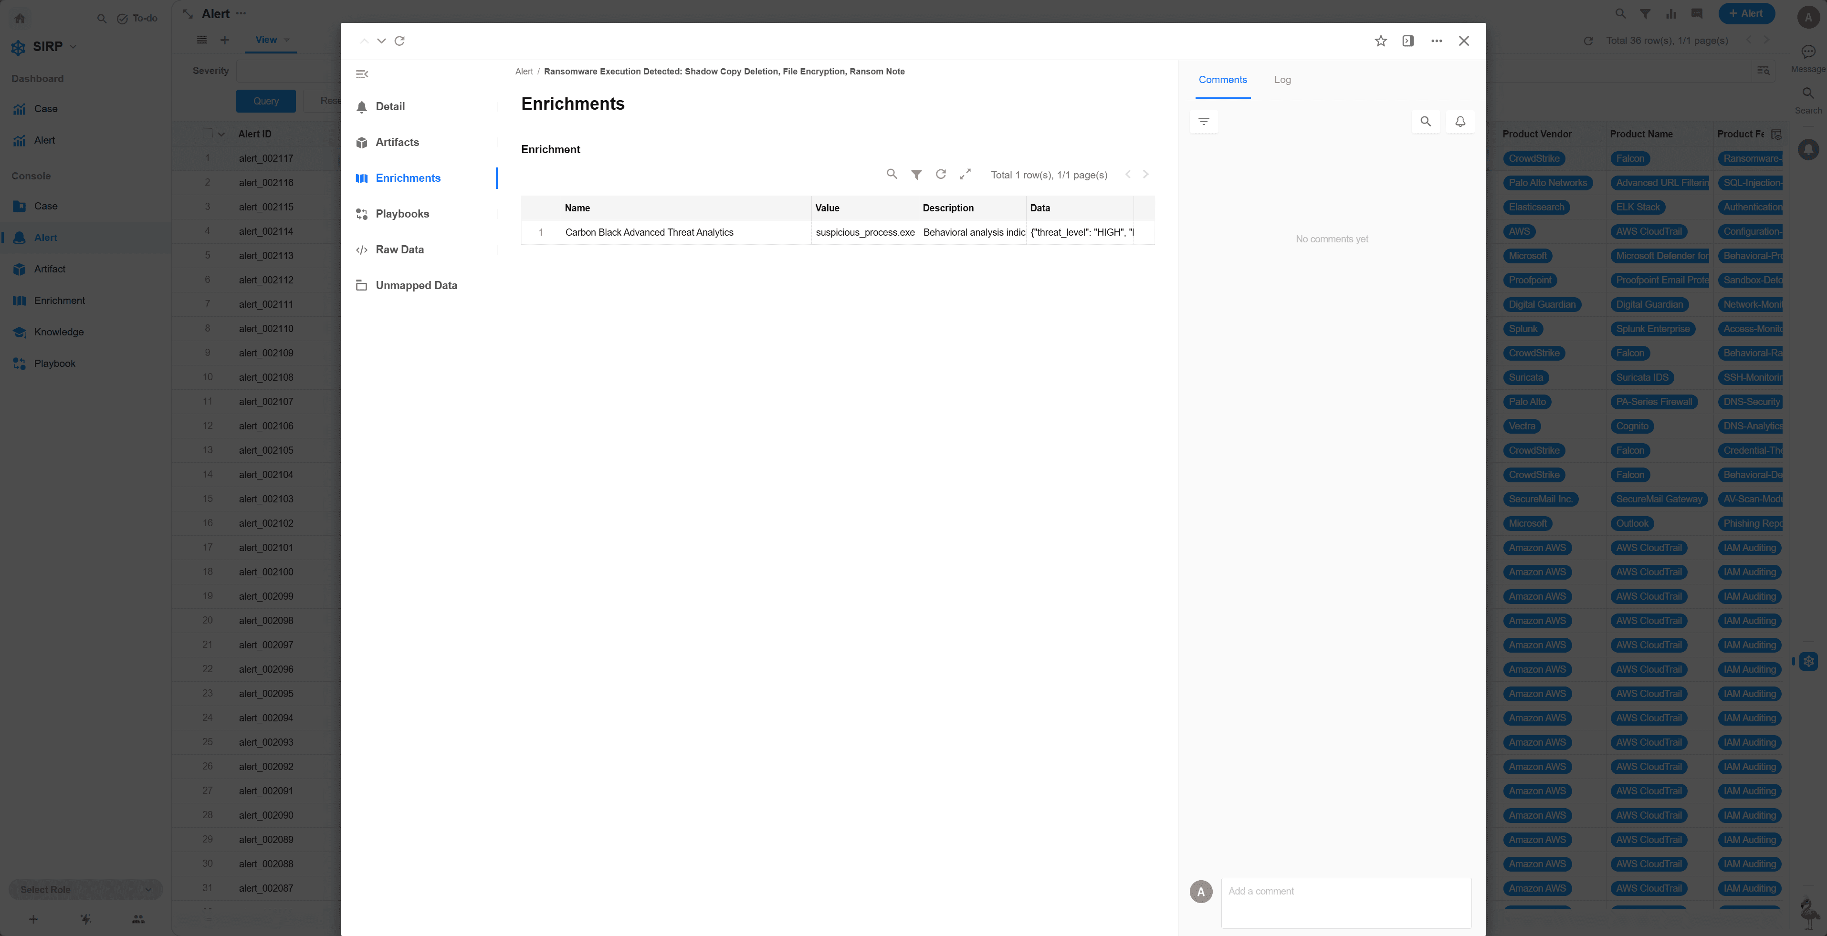Viewport: 1827px width, 936px height.
Task: Favorite this alert with the star icon
Action: coord(1381,41)
